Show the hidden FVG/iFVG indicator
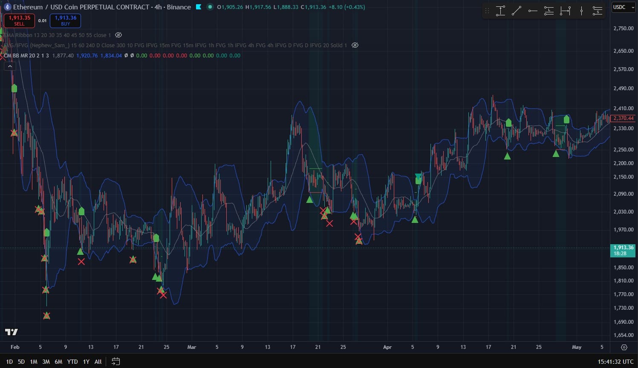638x368 pixels. coord(355,45)
